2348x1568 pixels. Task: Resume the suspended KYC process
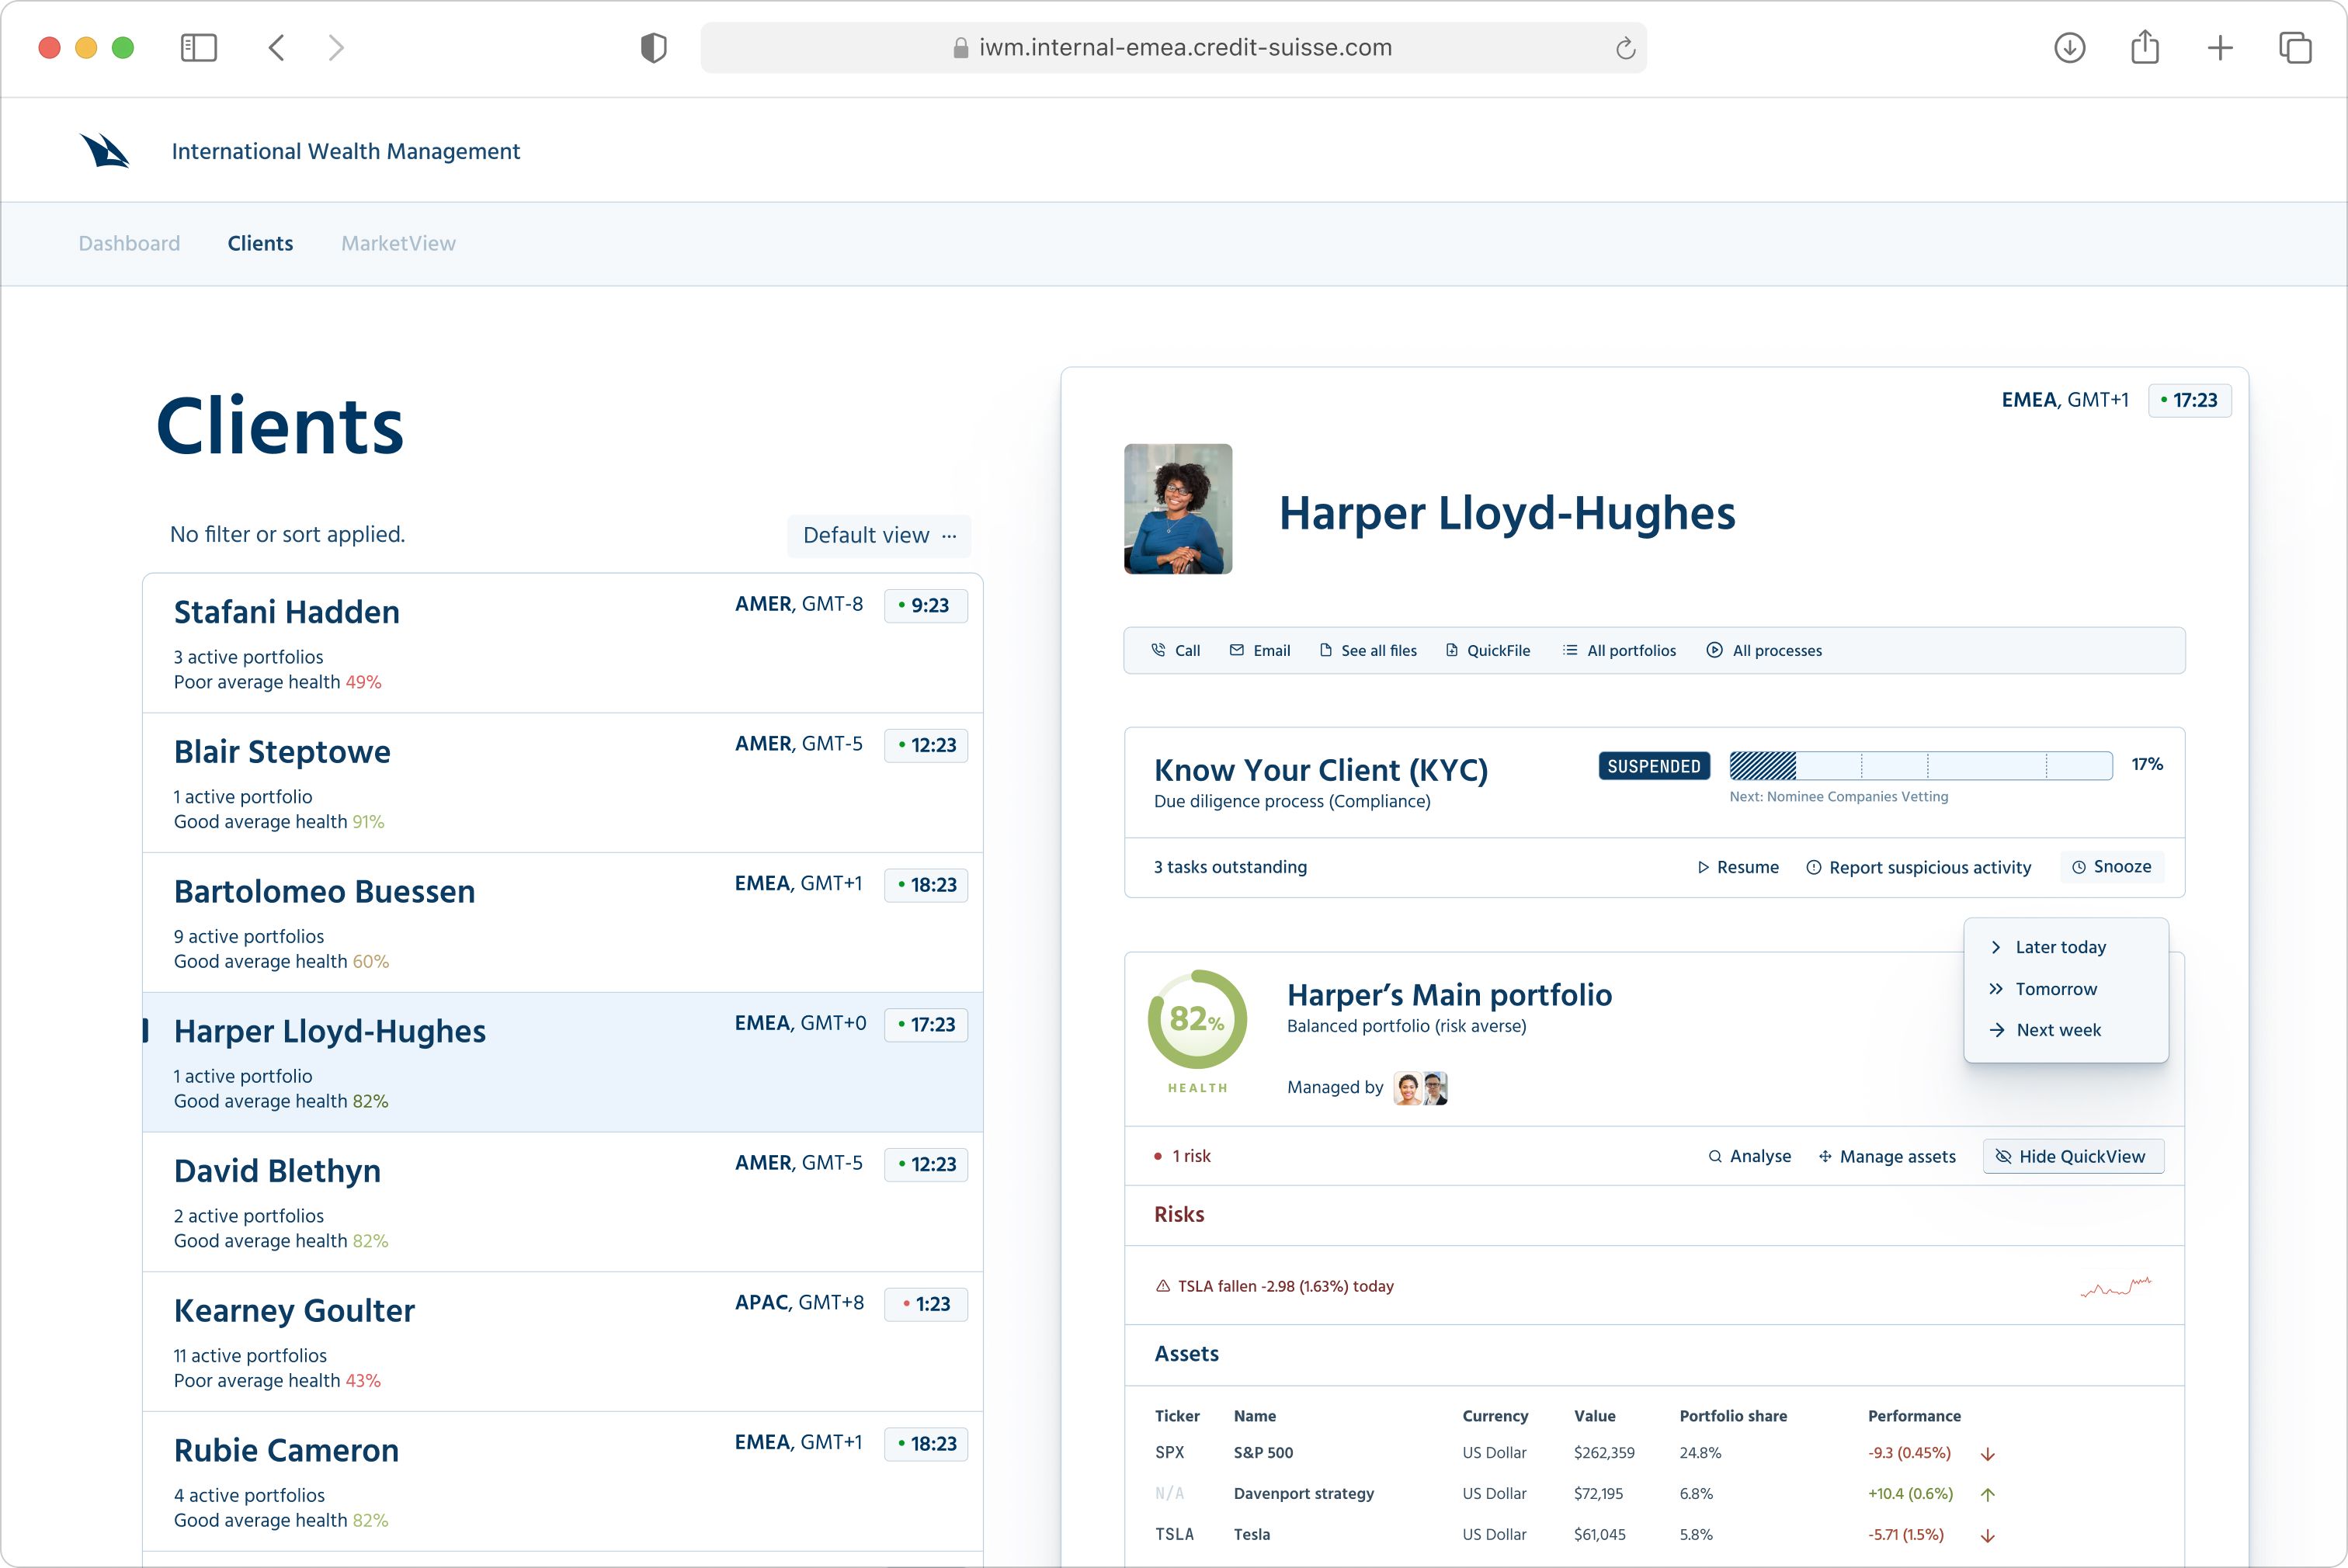coord(1738,867)
